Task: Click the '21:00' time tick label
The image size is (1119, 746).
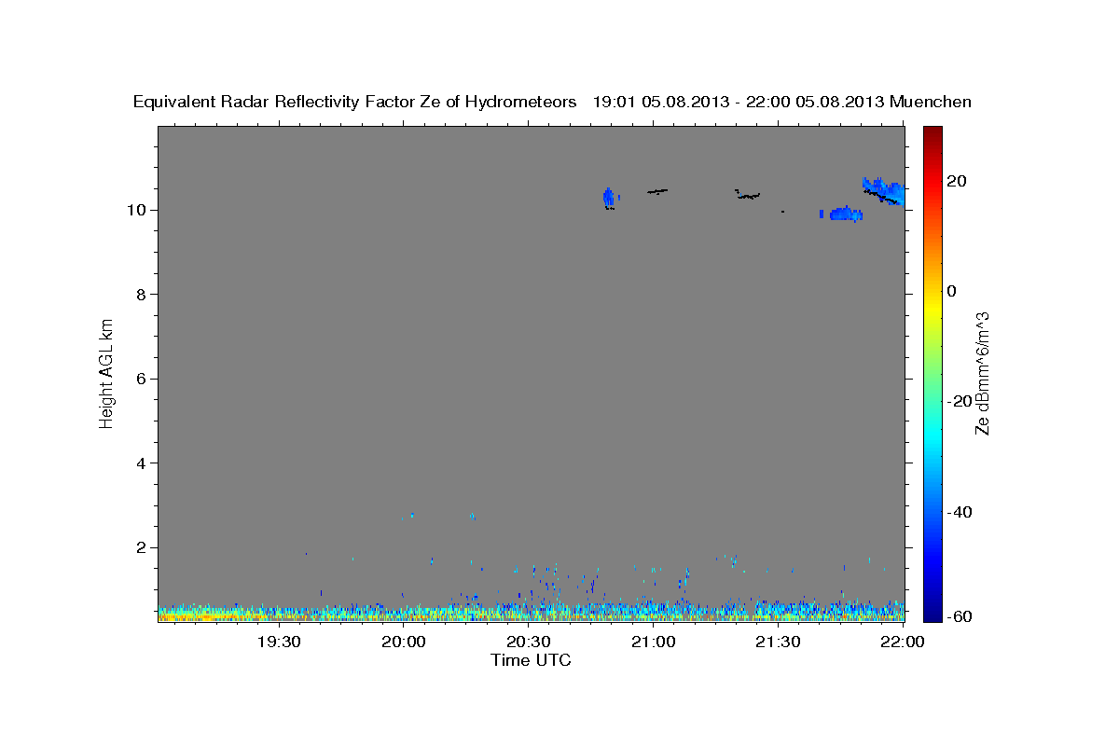Action: (654, 642)
